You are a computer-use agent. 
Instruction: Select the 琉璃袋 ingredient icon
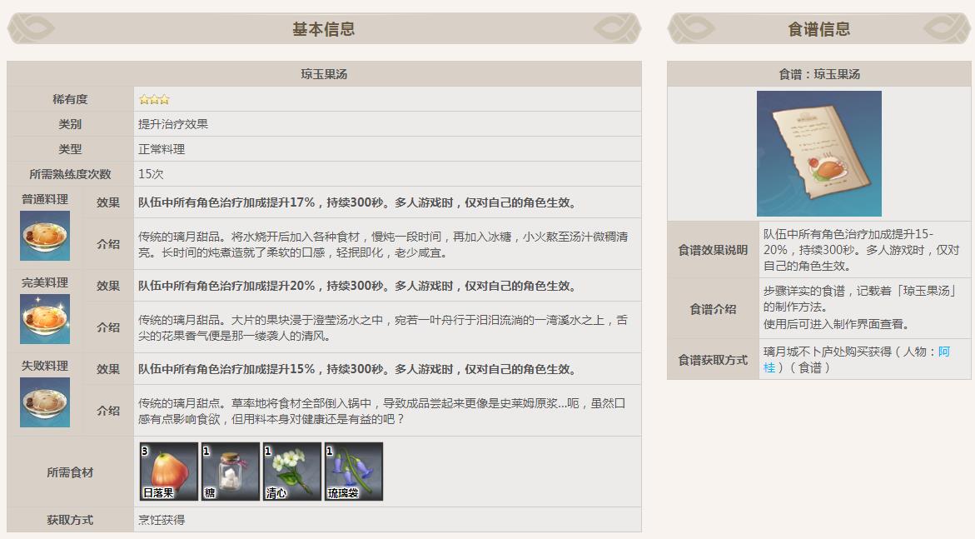(353, 472)
